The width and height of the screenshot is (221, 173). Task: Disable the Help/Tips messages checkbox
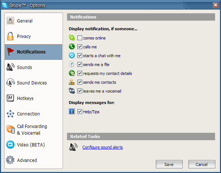tap(80, 112)
